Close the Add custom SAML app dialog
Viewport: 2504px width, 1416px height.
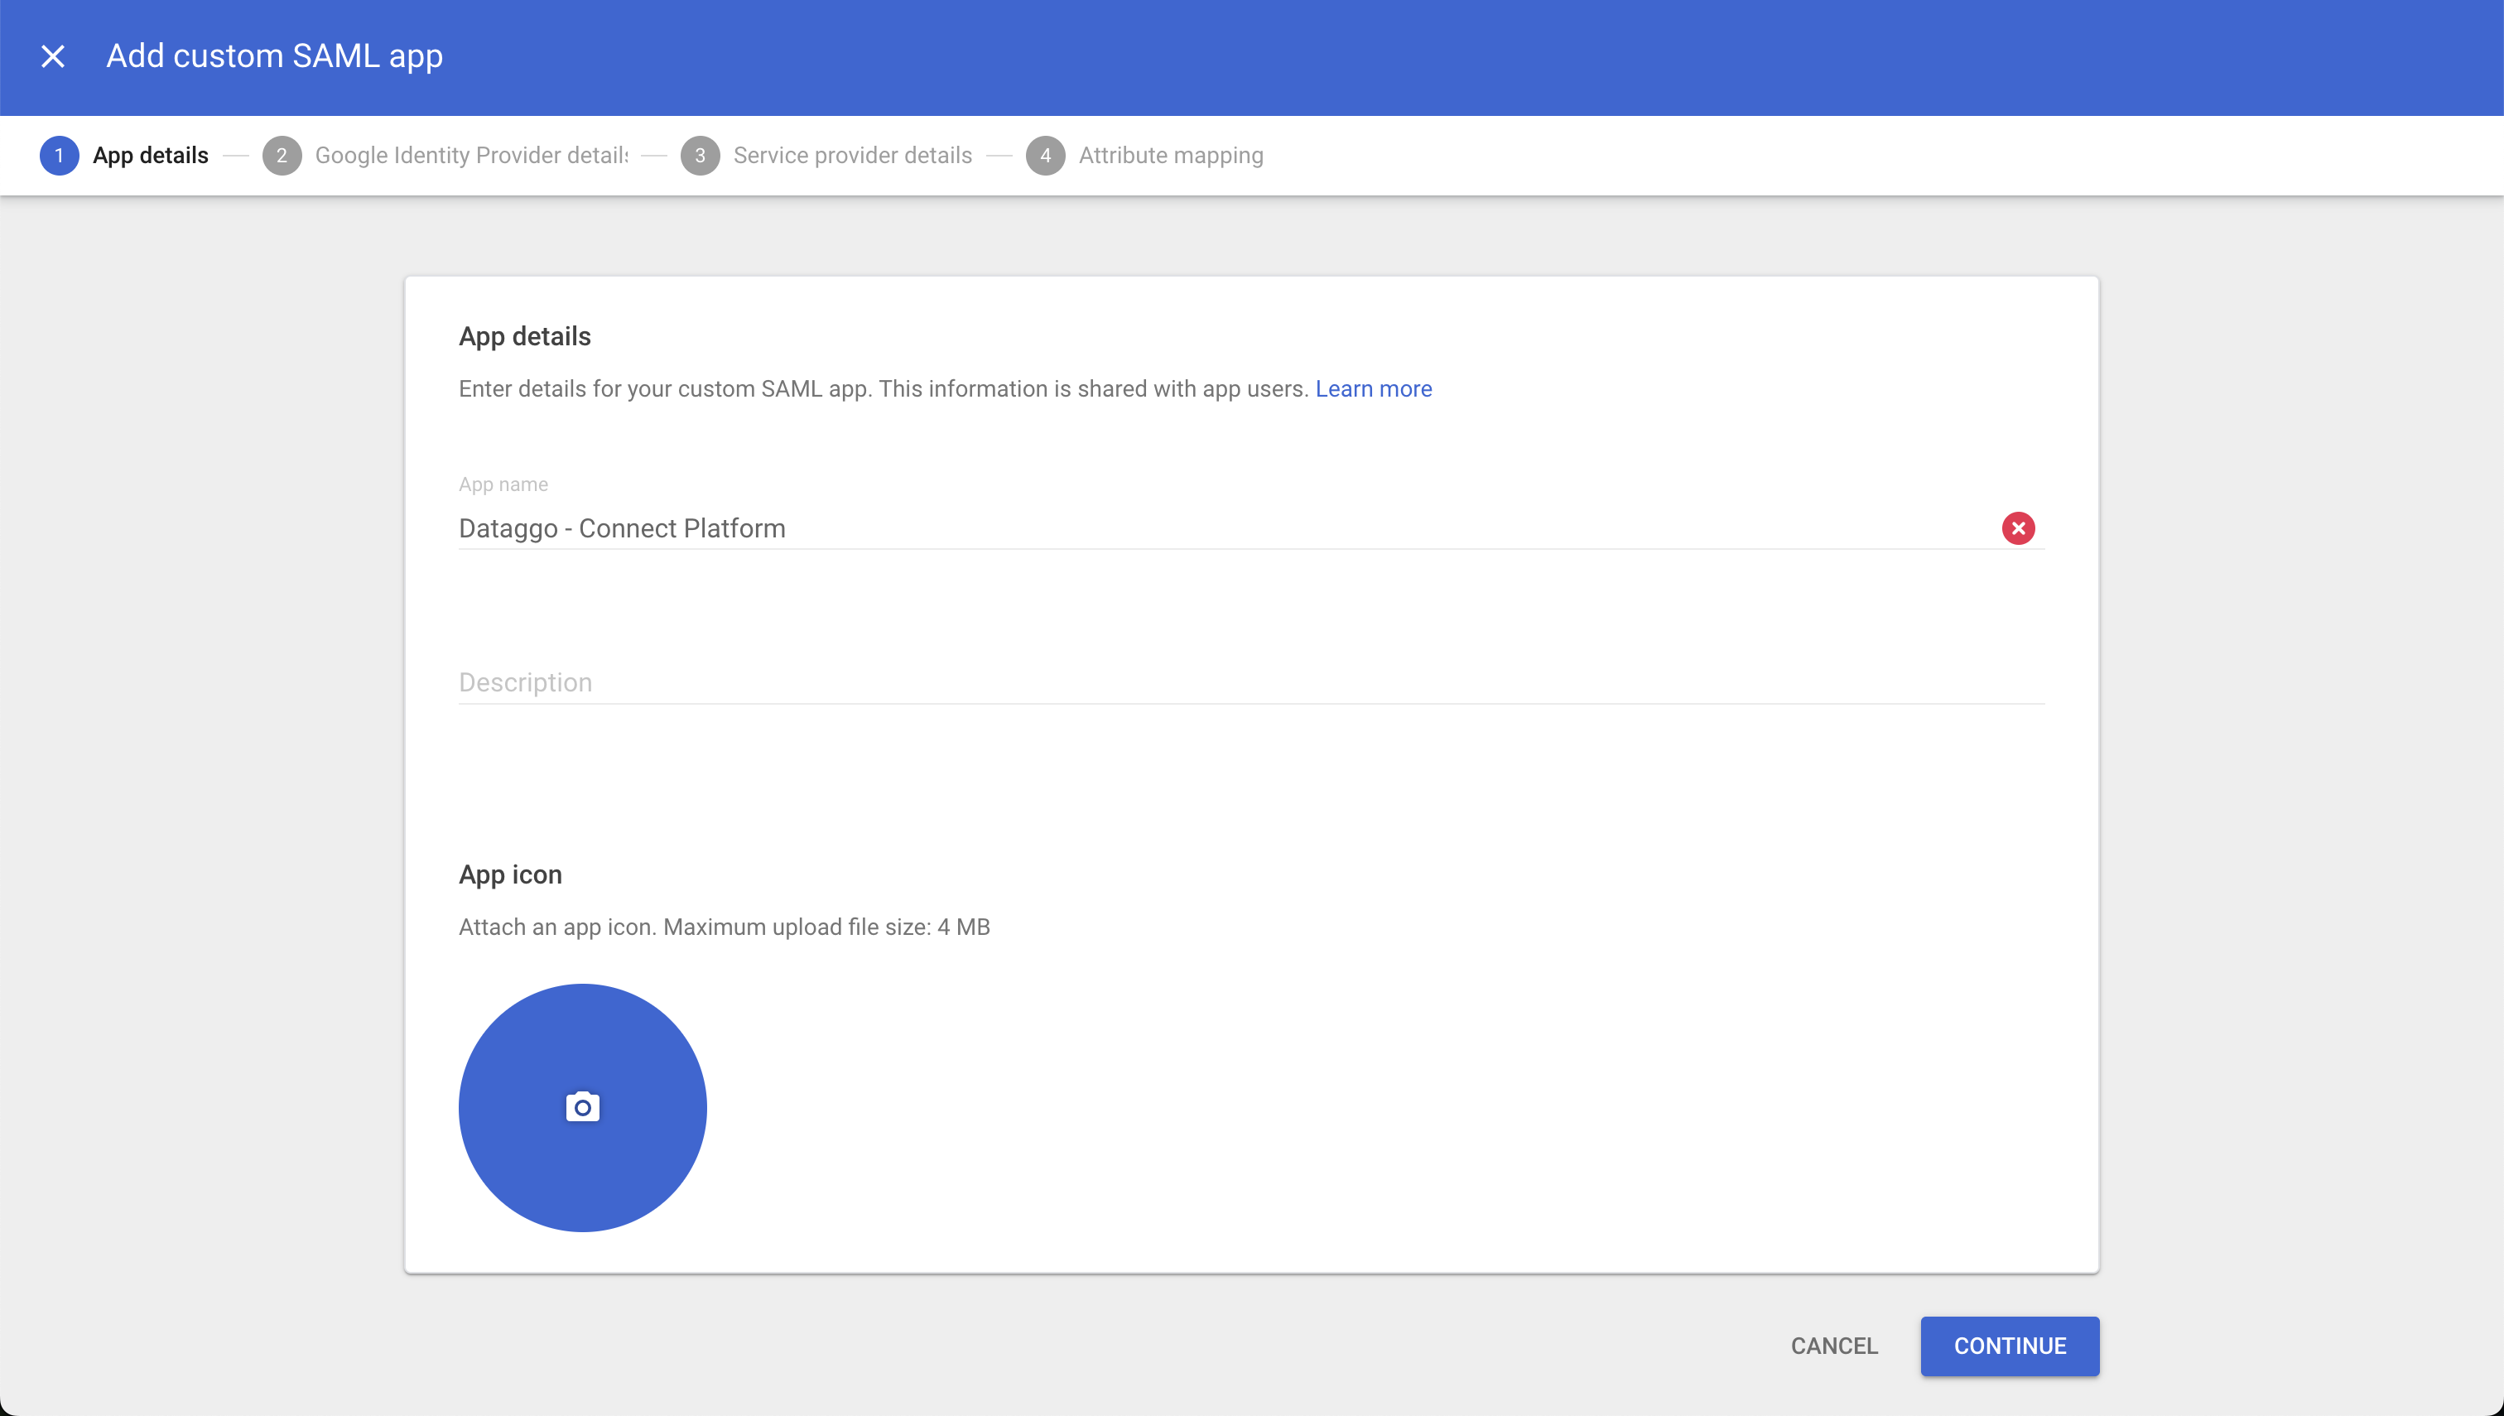pos(52,55)
